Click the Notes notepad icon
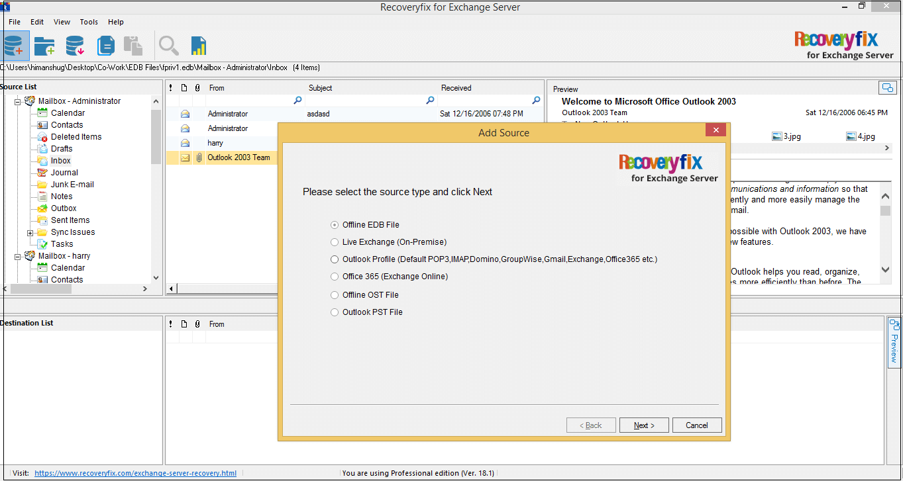903x481 pixels. pos(42,197)
